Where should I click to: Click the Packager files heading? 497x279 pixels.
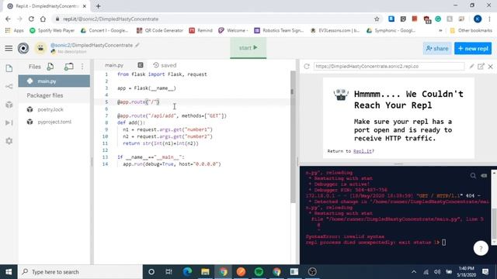coord(45,95)
